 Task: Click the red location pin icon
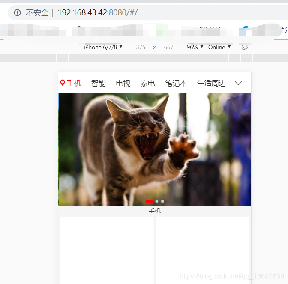(63, 83)
